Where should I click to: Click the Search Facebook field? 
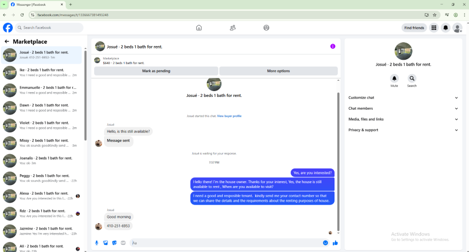pyautogui.click(x=49, y=28)
